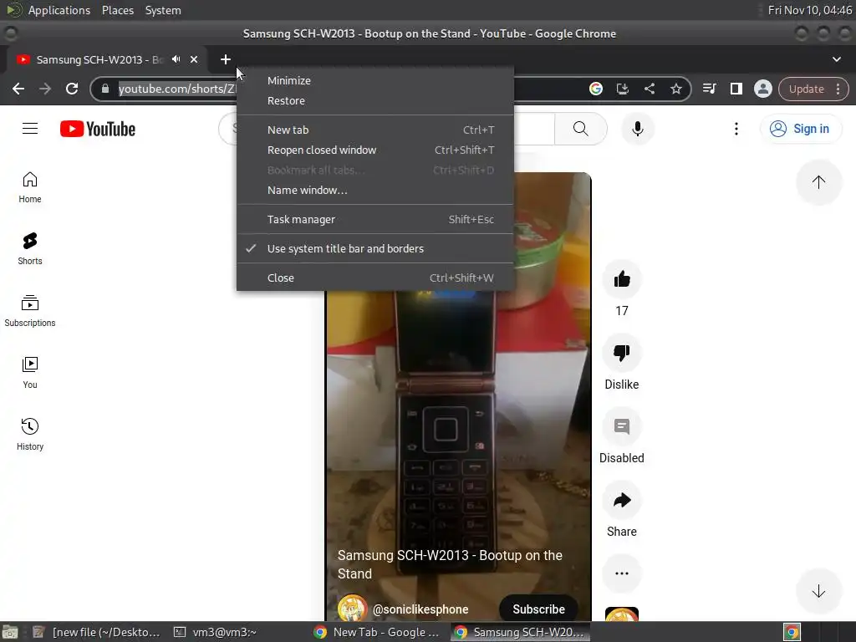Image resolution: width=856 pixels, height=642 pixels.
Task: Open Shorts in YouTube sidebar
Action: click(30, 249)
